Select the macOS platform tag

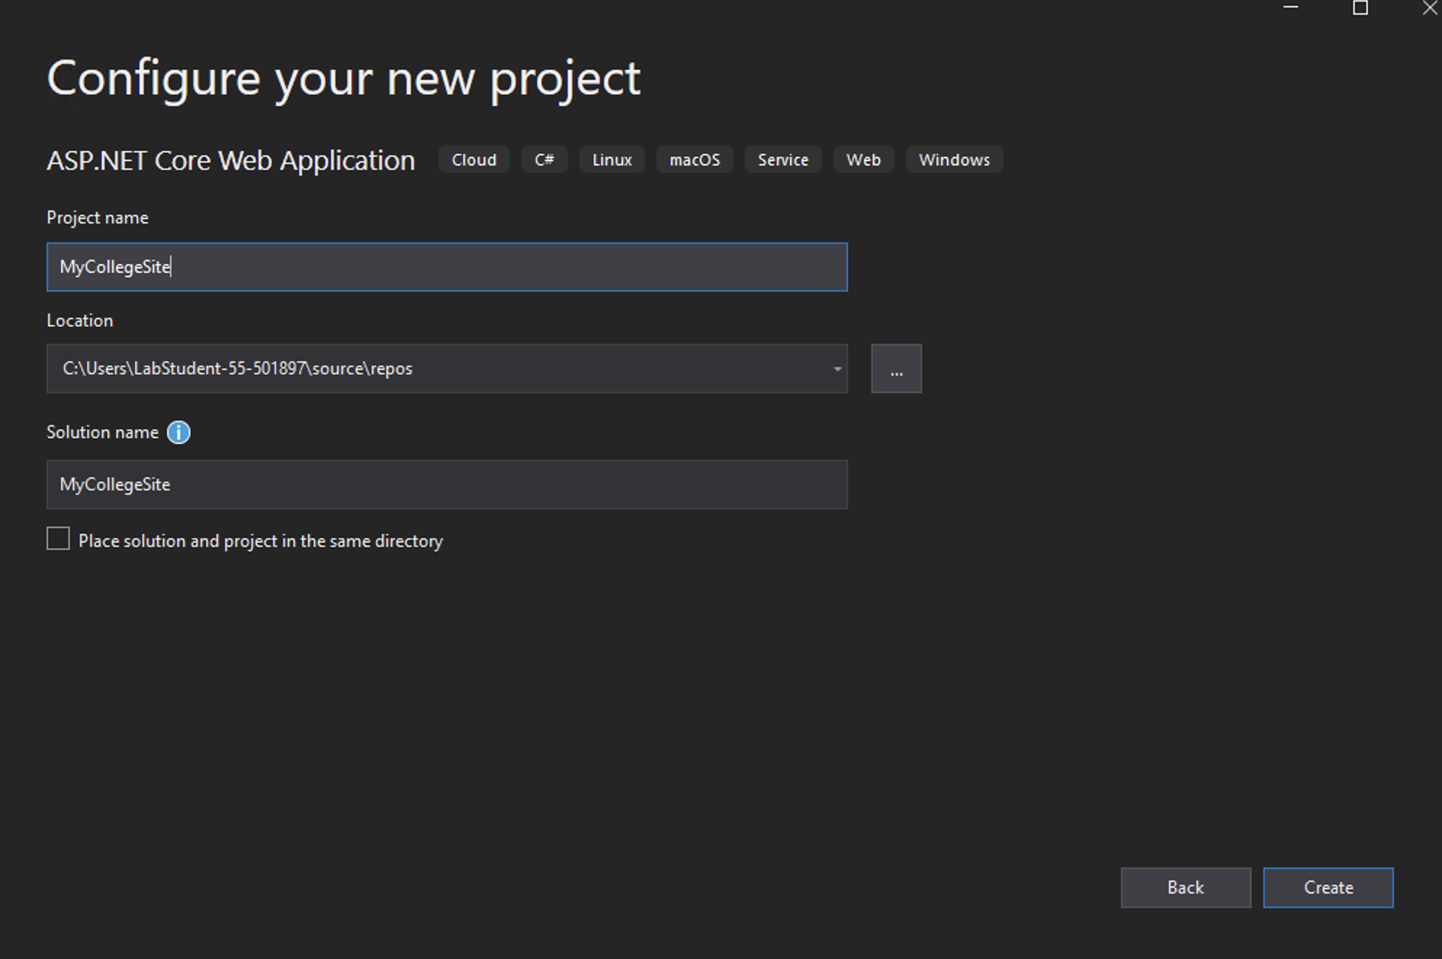[x=693, y=160]
